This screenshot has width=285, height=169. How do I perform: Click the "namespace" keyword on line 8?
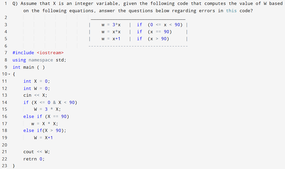pyautogui.click(x=41, y=60)
